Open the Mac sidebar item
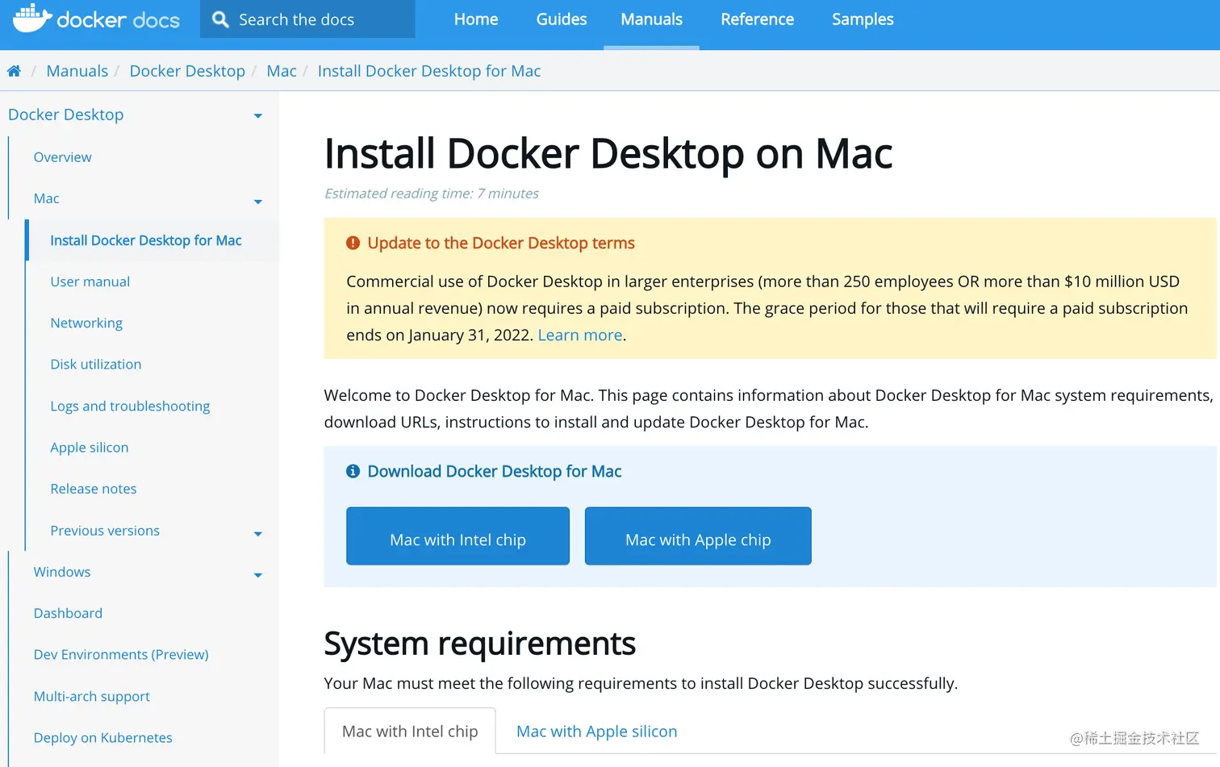 point(47,198)
